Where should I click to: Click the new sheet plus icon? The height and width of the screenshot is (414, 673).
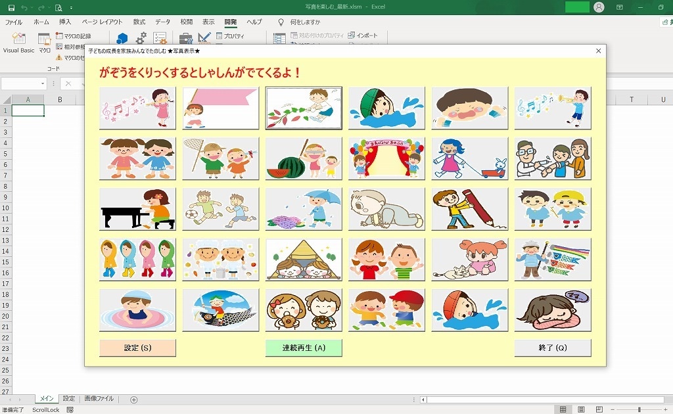[134, 400]
